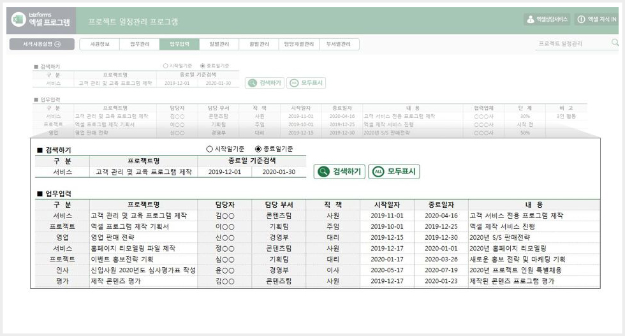Click 엑셀 프로그램 제작 기획서 in enlarged table
Viewport: 625px width, 336px height.
143,226
